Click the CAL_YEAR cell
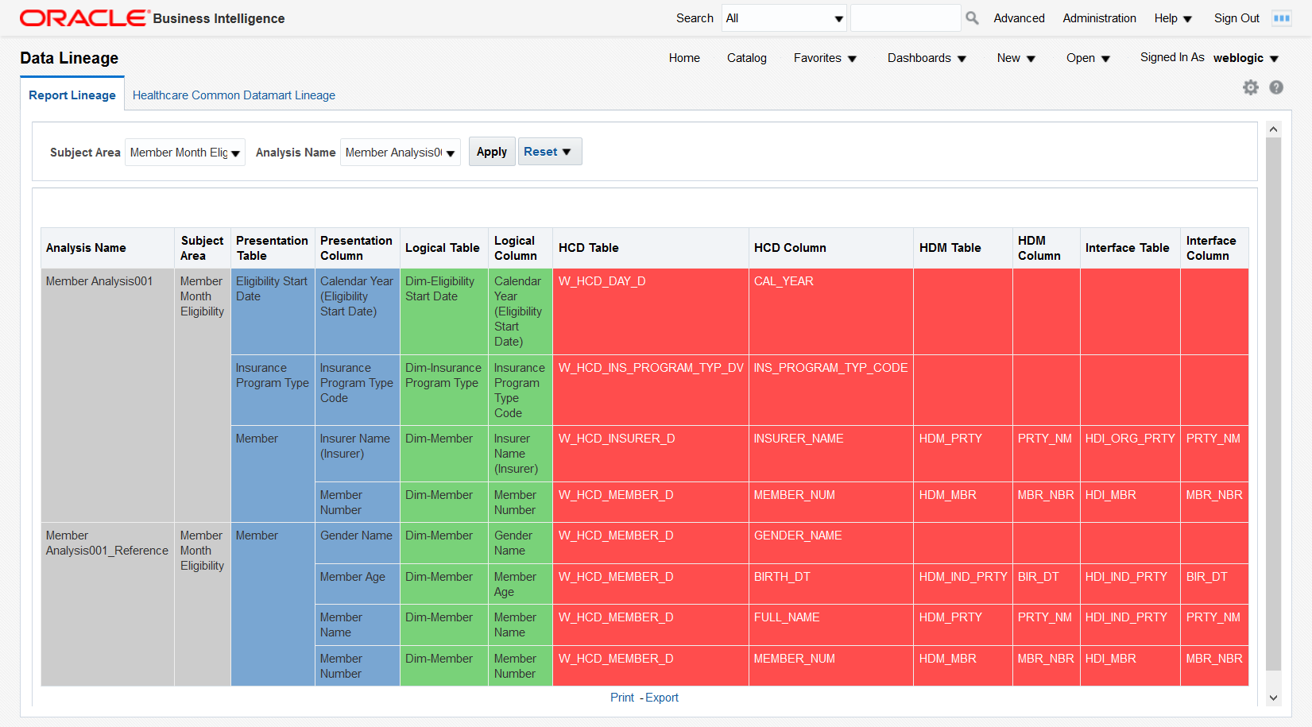Screen dimensions: 1312x727 coord(831,311)
